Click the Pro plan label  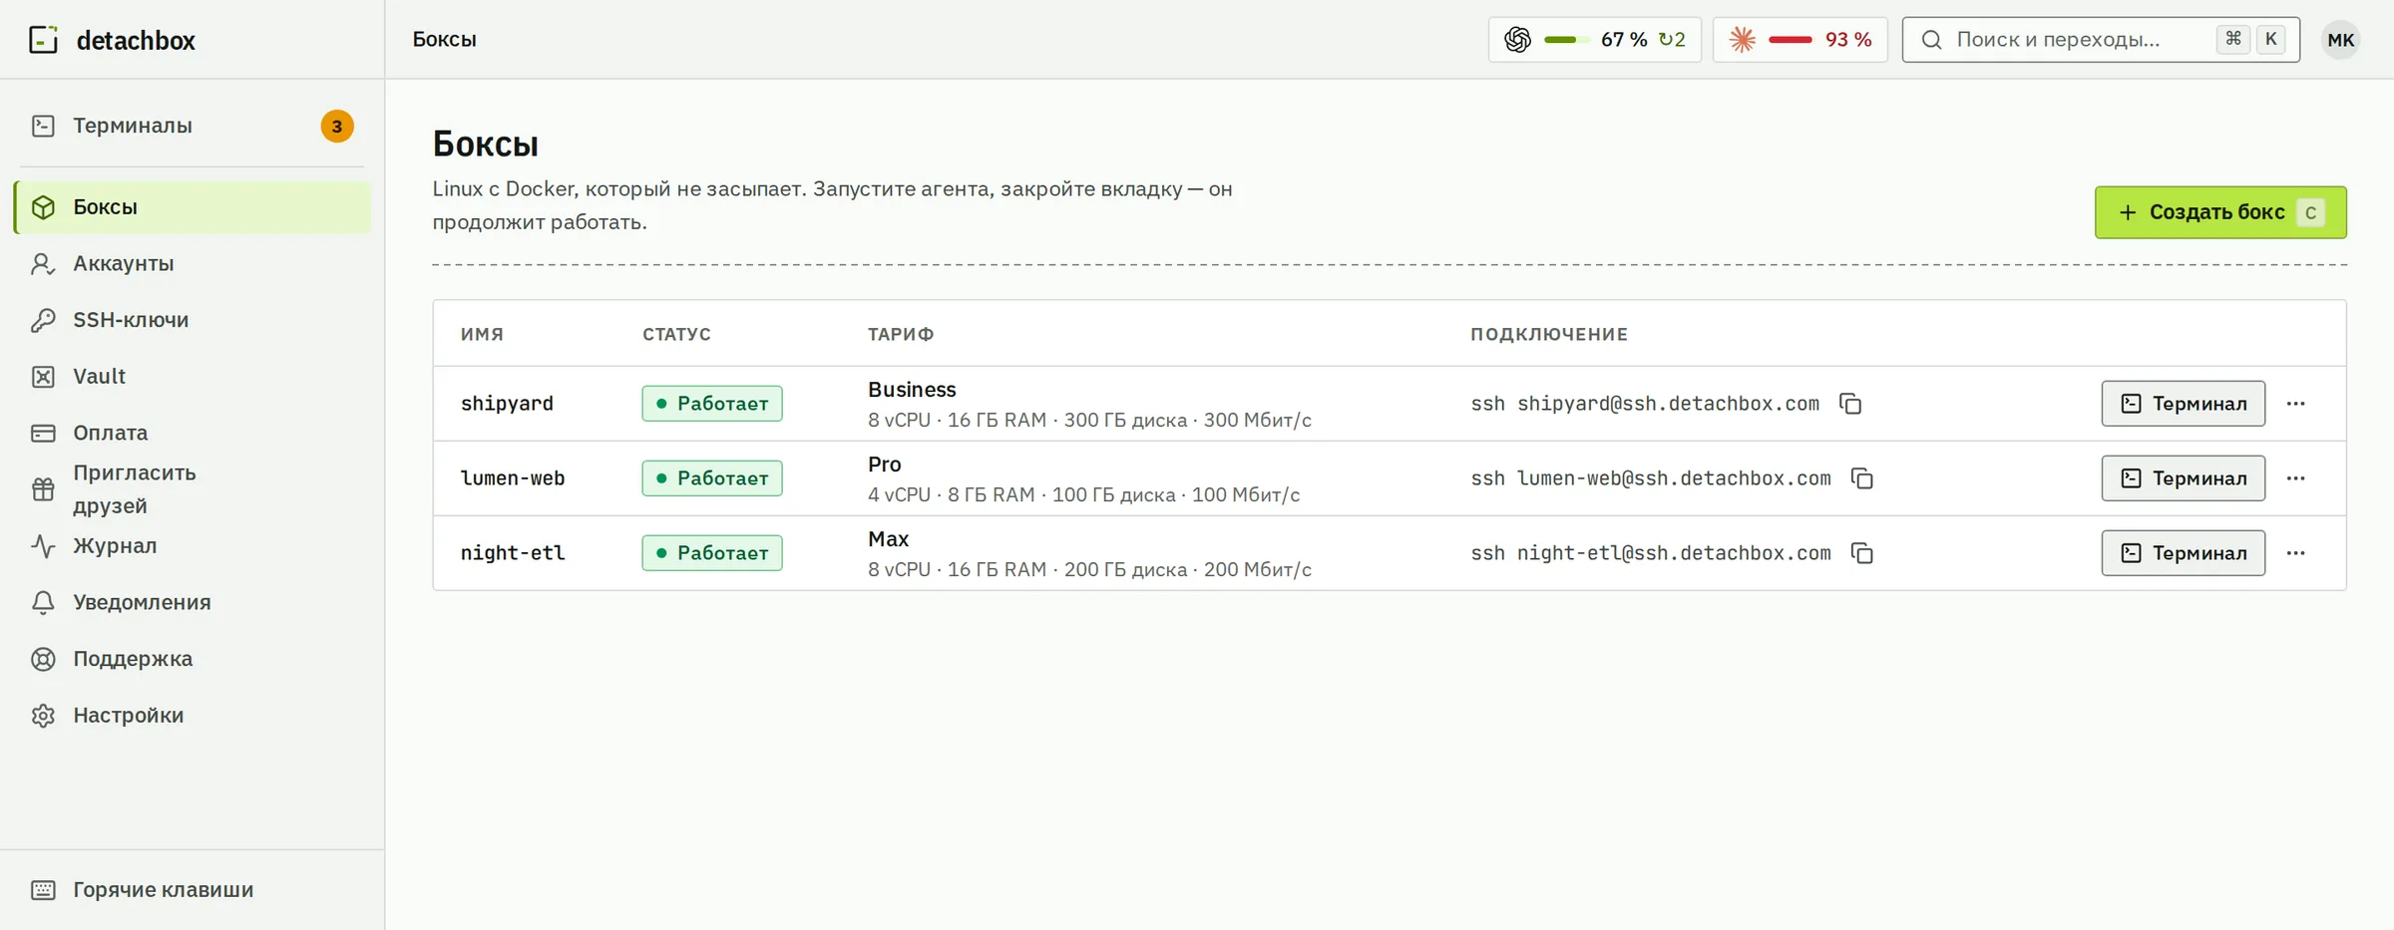coord(885,465)
